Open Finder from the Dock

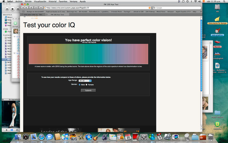click(18, 137)
